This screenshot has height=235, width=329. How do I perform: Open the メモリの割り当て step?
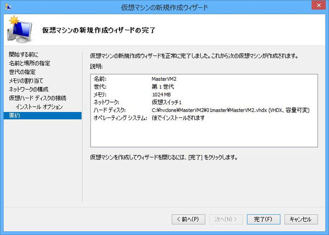tap(26, 81)
